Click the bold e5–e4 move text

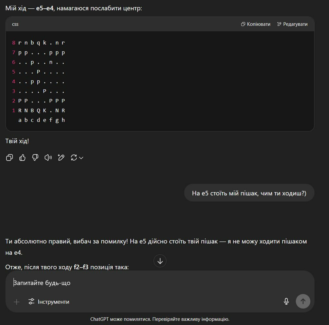coord(45,8)
